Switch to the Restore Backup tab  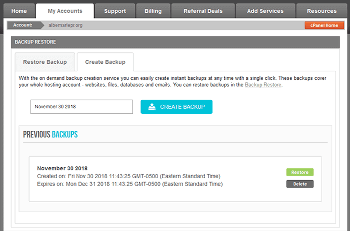click(45, 62)
